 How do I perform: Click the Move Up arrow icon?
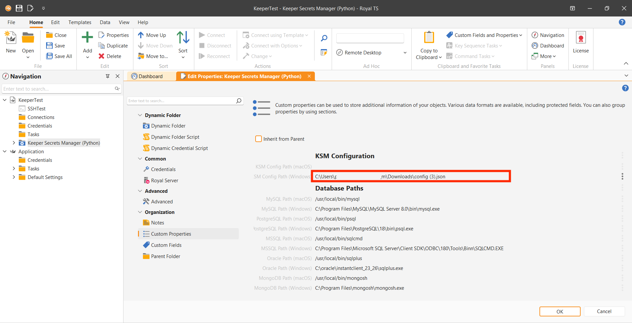[x=141, y=35]
